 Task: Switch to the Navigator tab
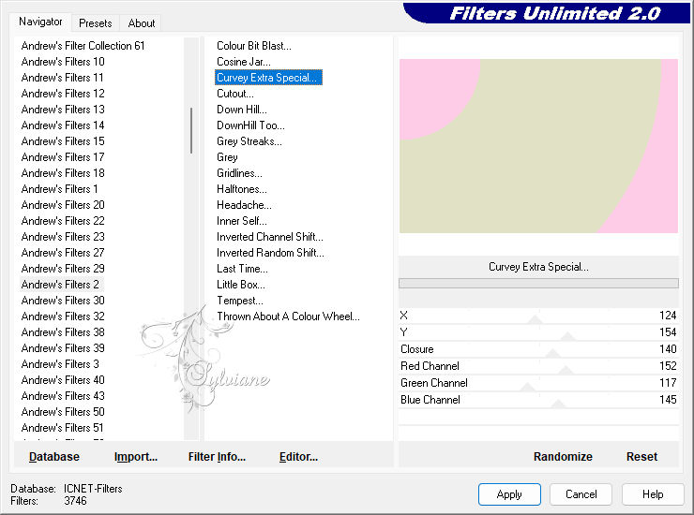[40, 22]
